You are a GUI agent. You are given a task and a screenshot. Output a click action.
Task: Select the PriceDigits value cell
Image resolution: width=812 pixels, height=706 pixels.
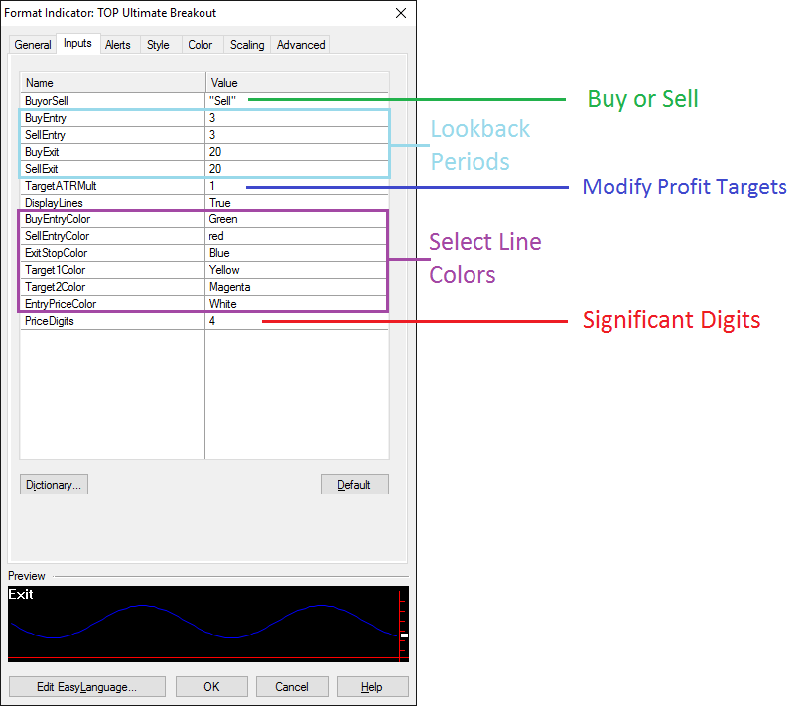click(x=296, y=321)
